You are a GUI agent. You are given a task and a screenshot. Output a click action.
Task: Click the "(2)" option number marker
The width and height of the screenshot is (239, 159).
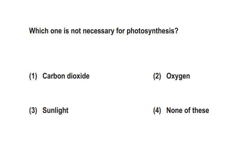[x=157, y=76]
